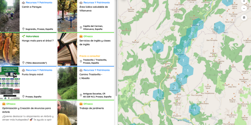Click the location pin beside Treslavilla / Traslavilla
Image resolution: width=251 pixels, height=125 pixels.
tap(81, 61)
